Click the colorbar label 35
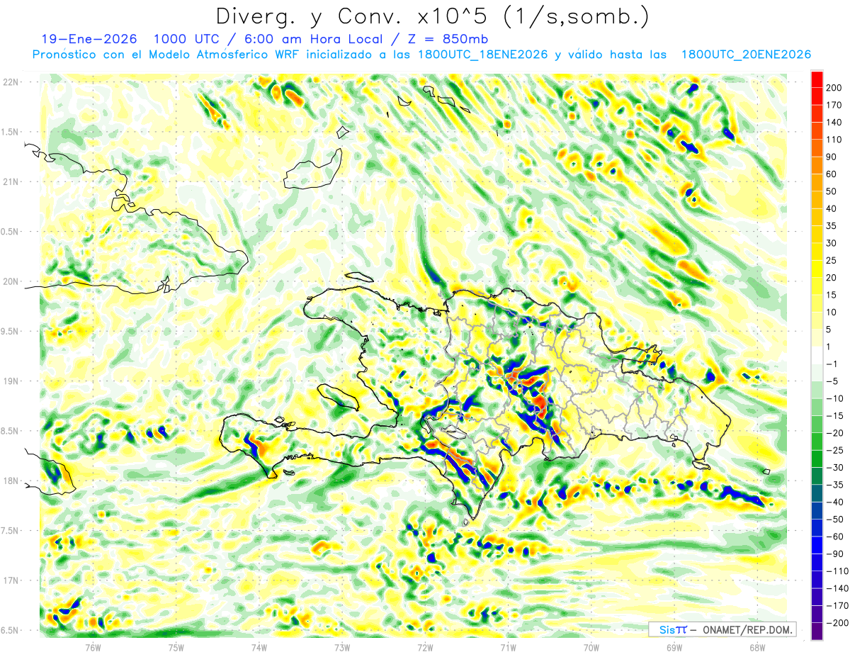 pos(832,226)
